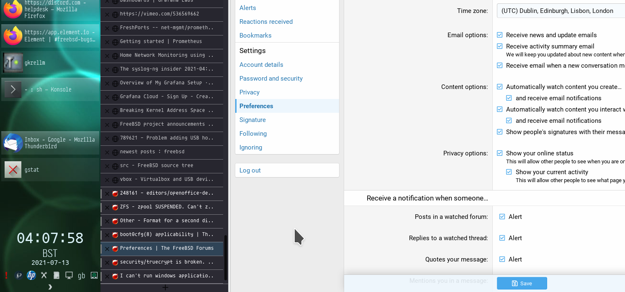Click the HP printer tray icon
Viewport: 625px width, 292px height.
(x=31, y=275)
